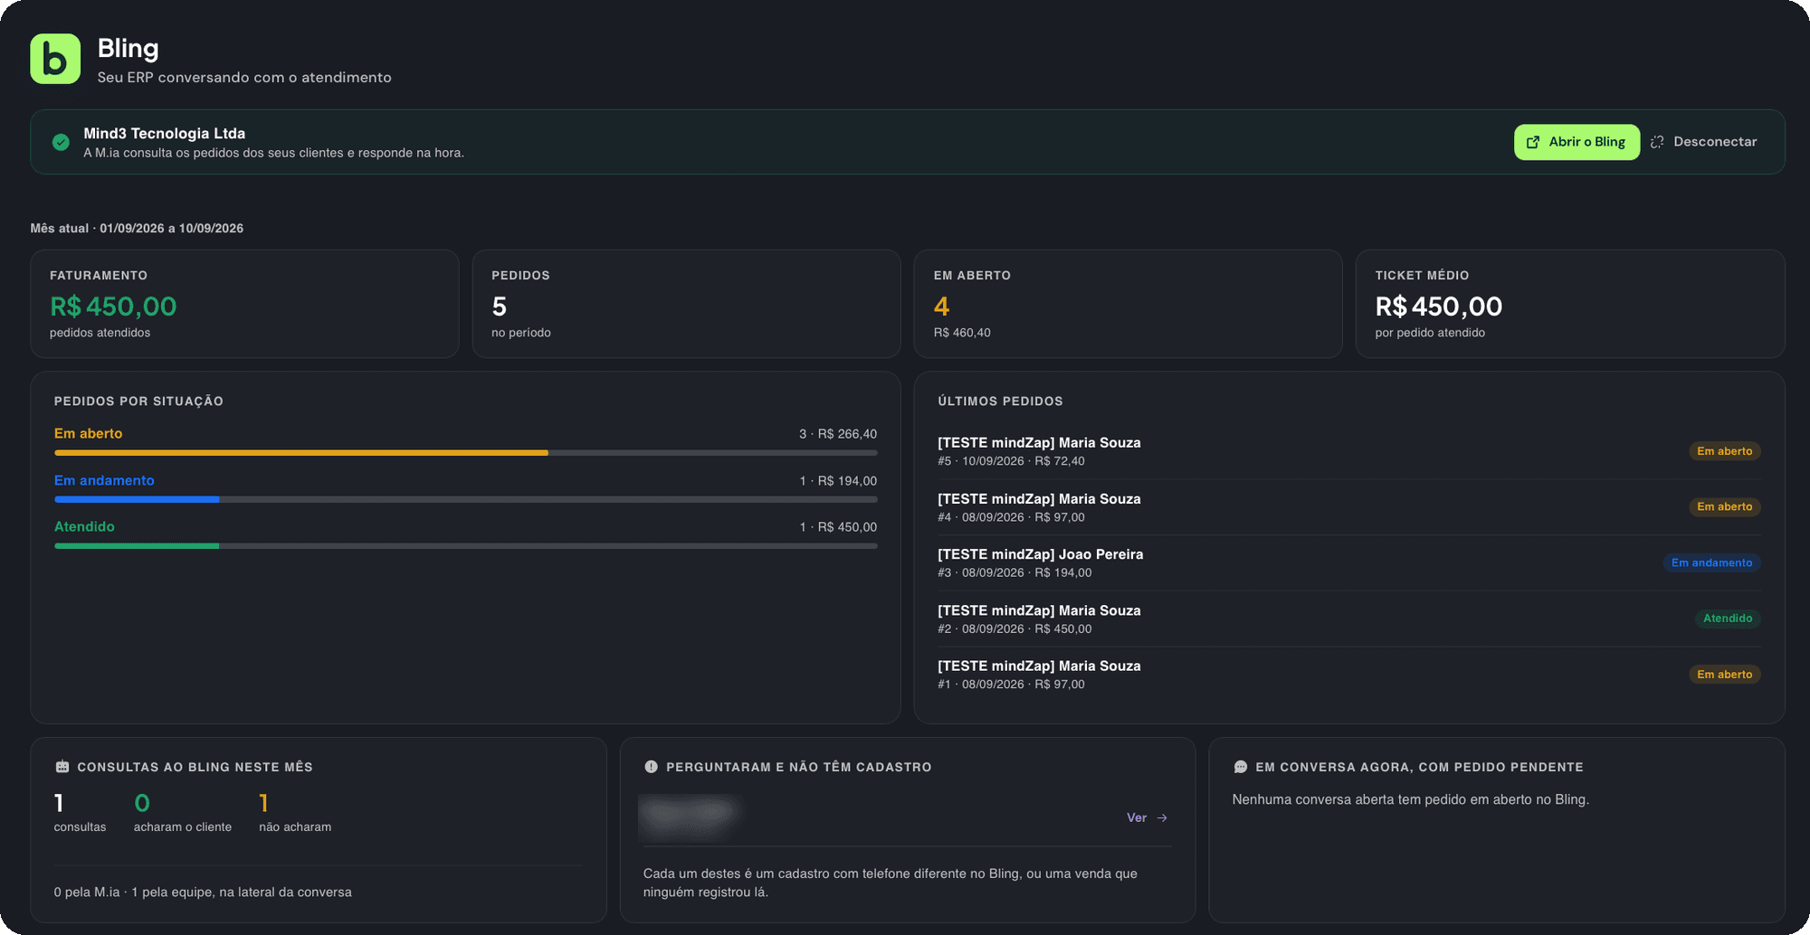Click the Em aberto badge on order #1
Image resolution: width=1810 pixels, height=935 pixels.
point(1724,675)
